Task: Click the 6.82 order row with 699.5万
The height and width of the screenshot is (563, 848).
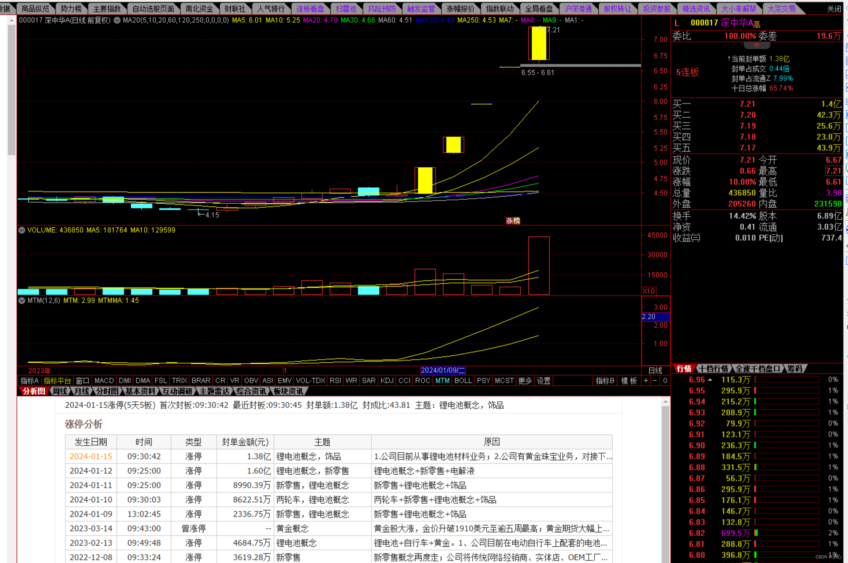Action: (757, 533)
